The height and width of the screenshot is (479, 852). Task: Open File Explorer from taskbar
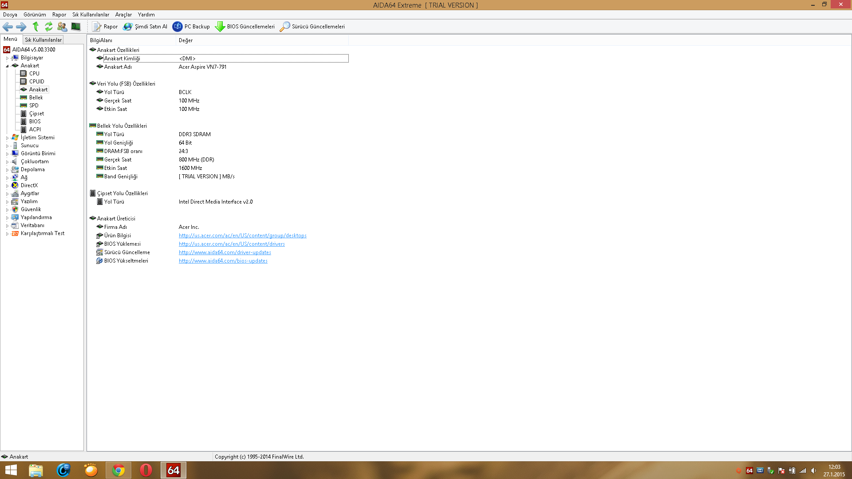[36, 470]
